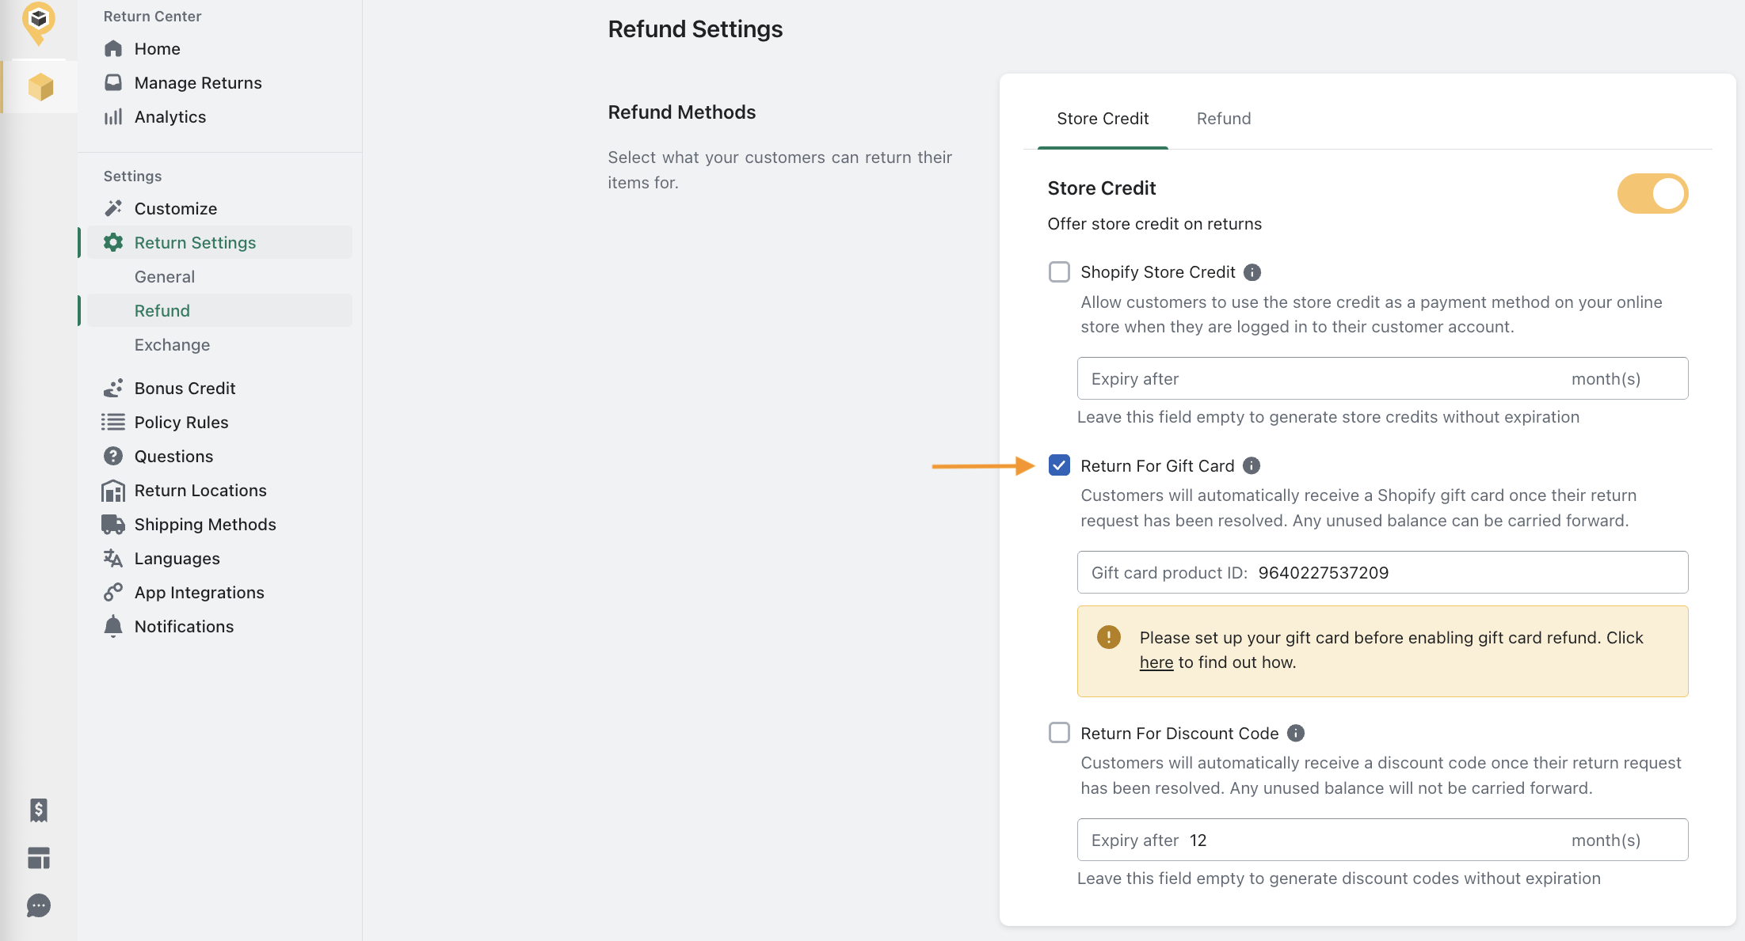Click the Customize magic wand icon
The image size is (1745, 941).
[113, 208]
